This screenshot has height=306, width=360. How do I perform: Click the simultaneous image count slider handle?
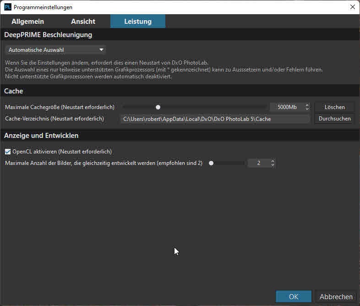pyautogui.click(x=211, y=163)
